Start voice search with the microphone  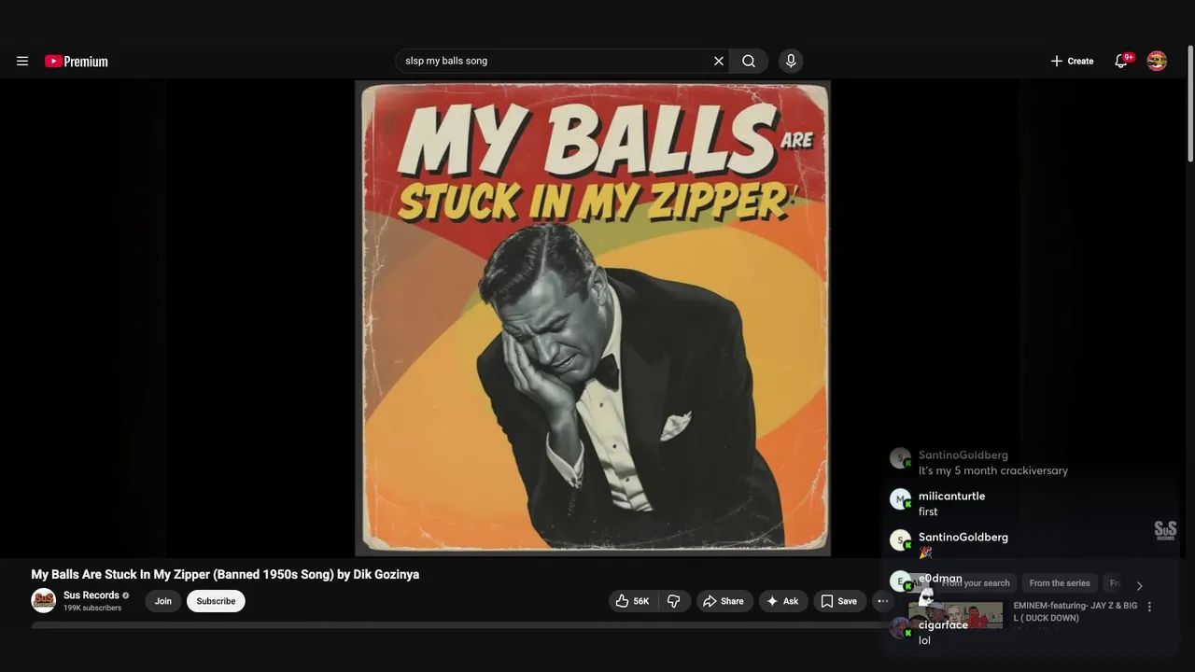[x=791, y=61]
